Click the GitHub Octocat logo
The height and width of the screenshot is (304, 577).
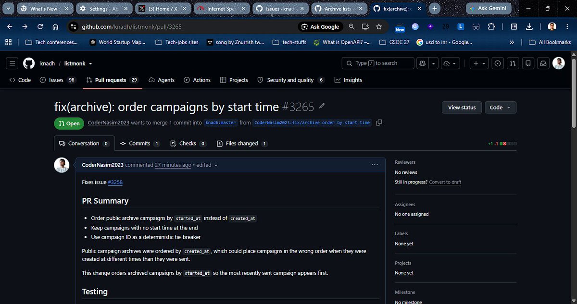click(x=29, y=63)
